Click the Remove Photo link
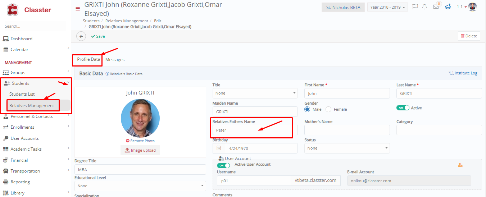 (140, 141)
